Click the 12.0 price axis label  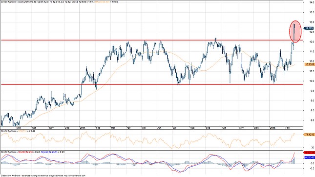tap(312, 42)
